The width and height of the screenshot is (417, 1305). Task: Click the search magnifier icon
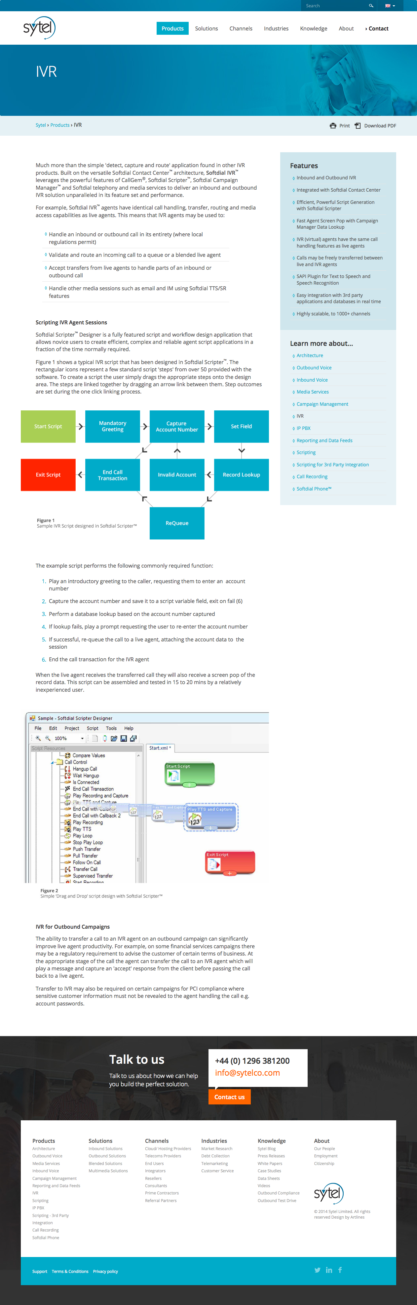pyautogui.click(x=371, y=6)
